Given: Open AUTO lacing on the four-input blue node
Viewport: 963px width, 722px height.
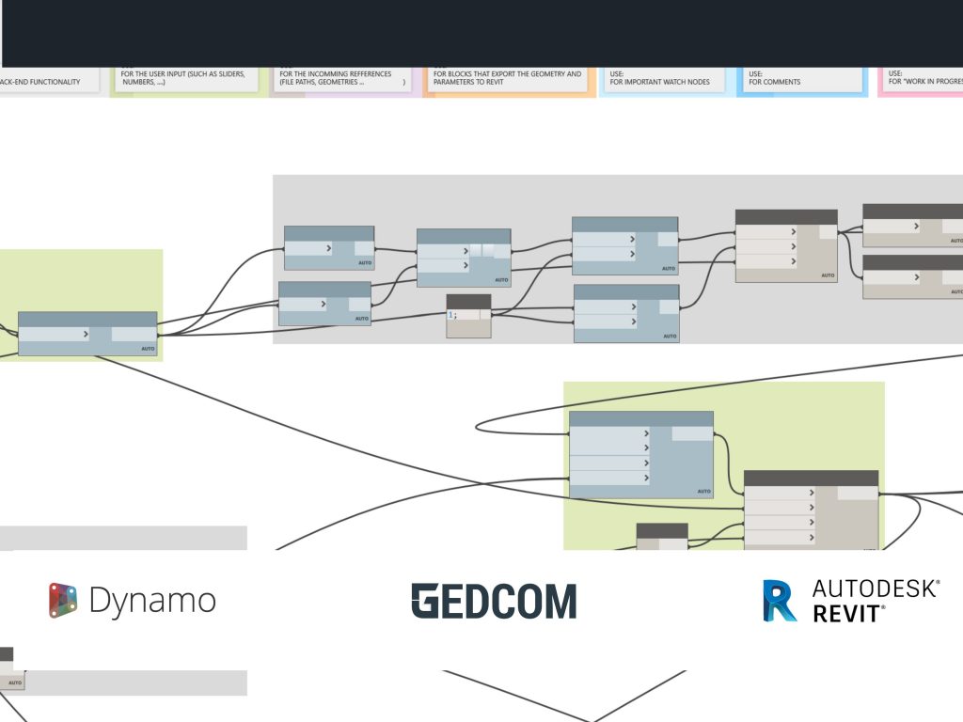Looking at the screenshot, I should coord(703,492).
